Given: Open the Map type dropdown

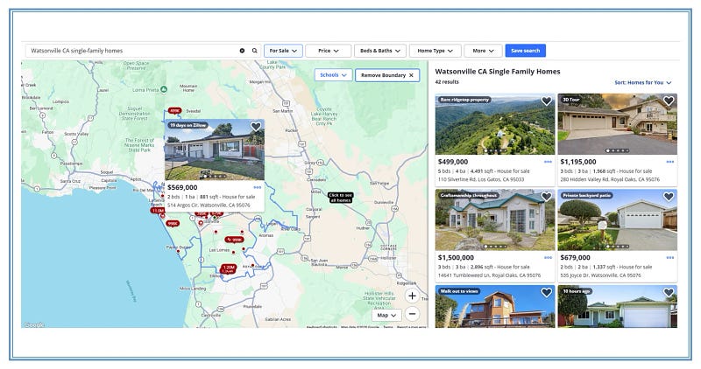Looking at the screenshot, I should [x=386, y=315].
